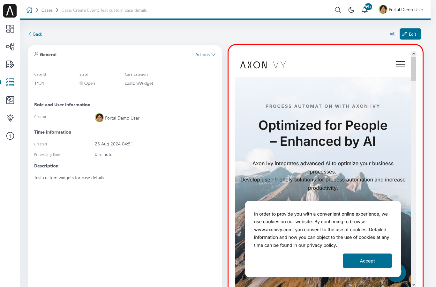Go to home via breadcrumb icon

click(x=29, y=10)
